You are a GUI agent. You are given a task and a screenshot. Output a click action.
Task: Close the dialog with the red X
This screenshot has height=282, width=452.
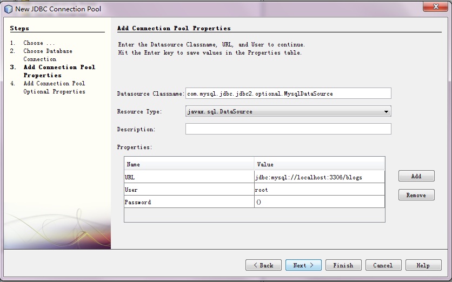pos(435,6)
